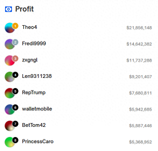The height and width of the screenshot is (151, 158).
Task: Open the Fredi9999 profile link
Action: [34, 44]
